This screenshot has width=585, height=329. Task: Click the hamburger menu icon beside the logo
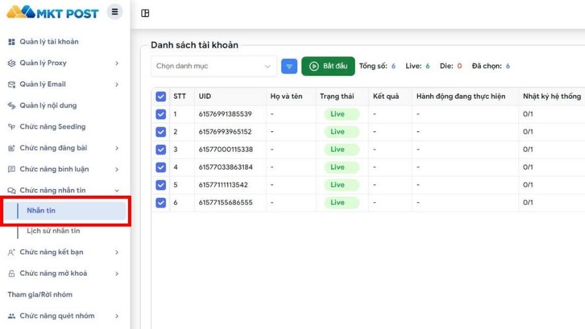click(x=114, y=12)
